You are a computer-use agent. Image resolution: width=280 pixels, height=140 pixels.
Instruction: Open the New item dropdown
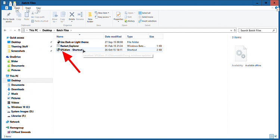click(102, 13)
